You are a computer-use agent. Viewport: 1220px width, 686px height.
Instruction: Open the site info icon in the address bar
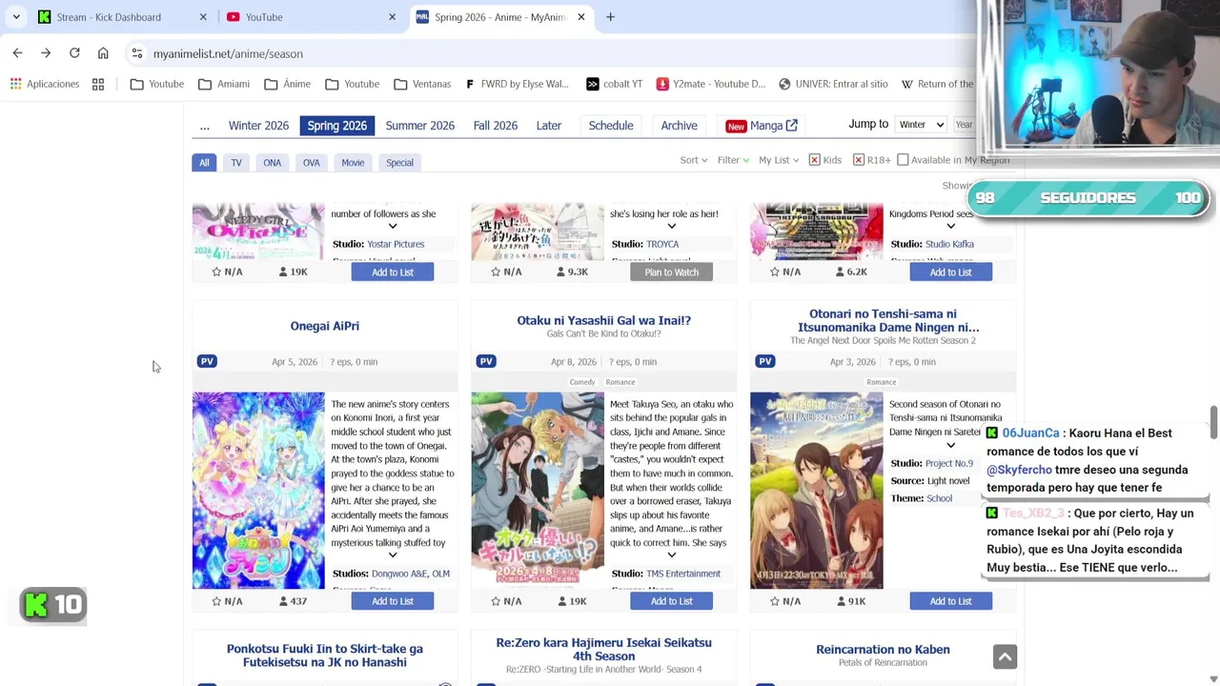point(137,53)
